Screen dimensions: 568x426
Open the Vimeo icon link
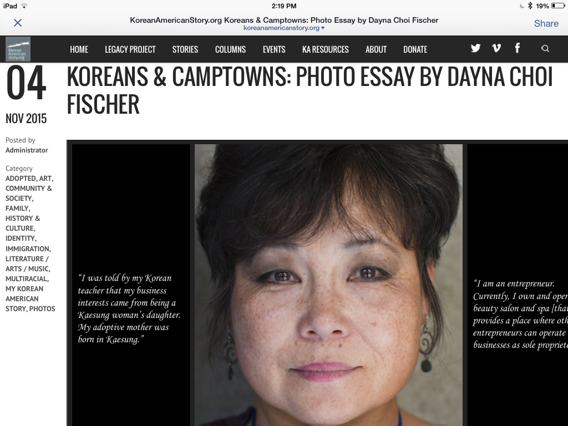click(496, 48)
